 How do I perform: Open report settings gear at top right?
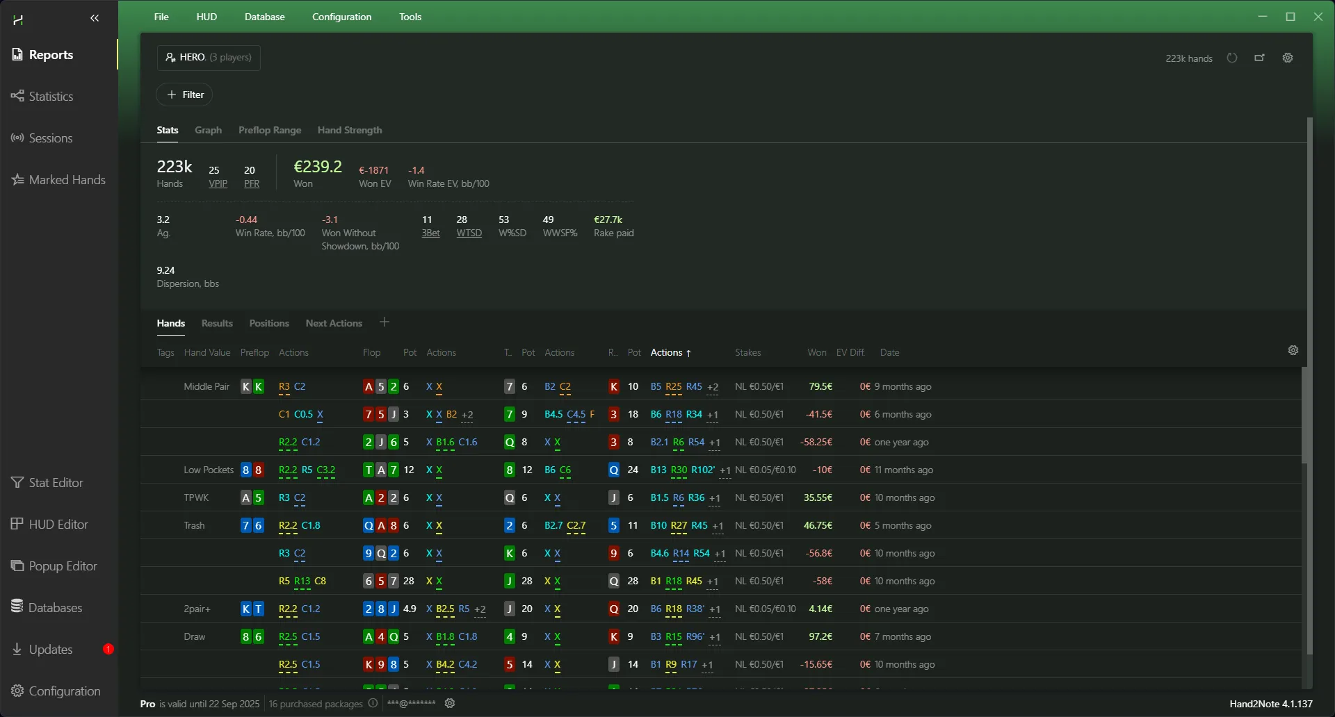point(1288,58)
